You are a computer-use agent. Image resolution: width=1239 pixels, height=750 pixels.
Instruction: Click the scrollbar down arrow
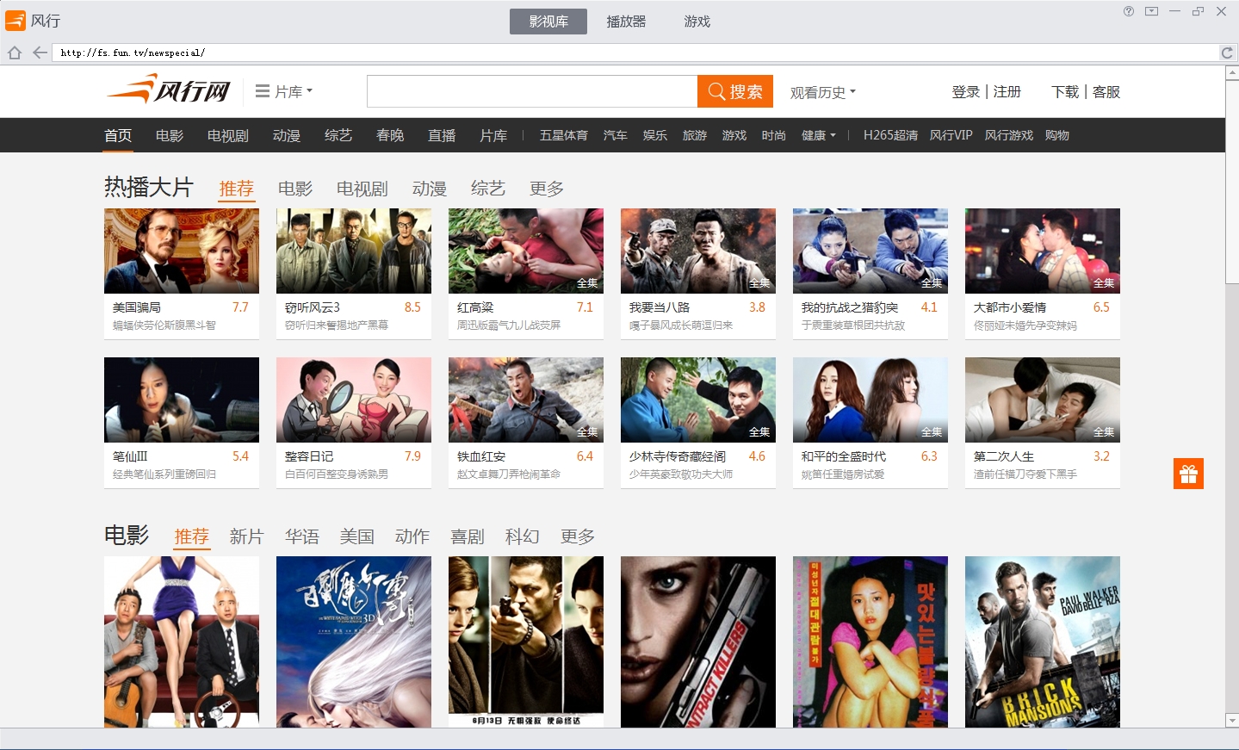(1231, 720)
